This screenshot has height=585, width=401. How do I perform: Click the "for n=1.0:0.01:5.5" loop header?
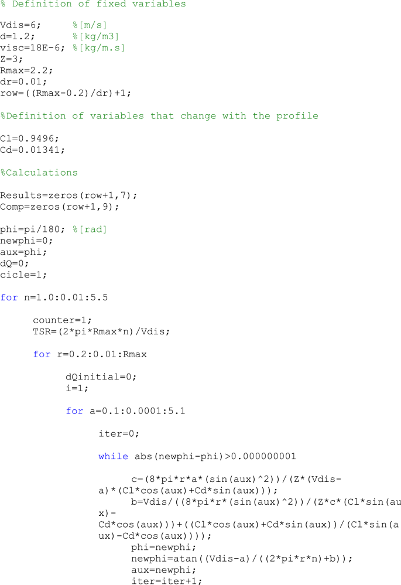(x=54, y=297)
